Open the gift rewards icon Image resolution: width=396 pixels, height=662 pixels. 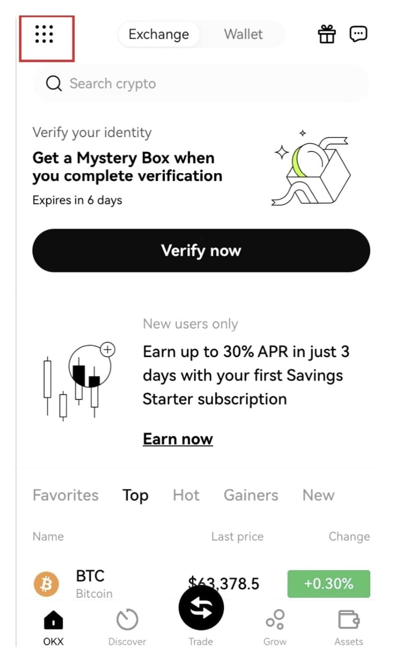point(327,34)
